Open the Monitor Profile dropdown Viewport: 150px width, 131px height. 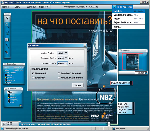point(62,53)
